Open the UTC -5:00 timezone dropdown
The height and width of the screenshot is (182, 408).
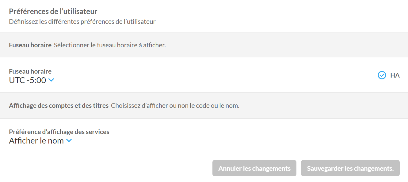(28, 80)
